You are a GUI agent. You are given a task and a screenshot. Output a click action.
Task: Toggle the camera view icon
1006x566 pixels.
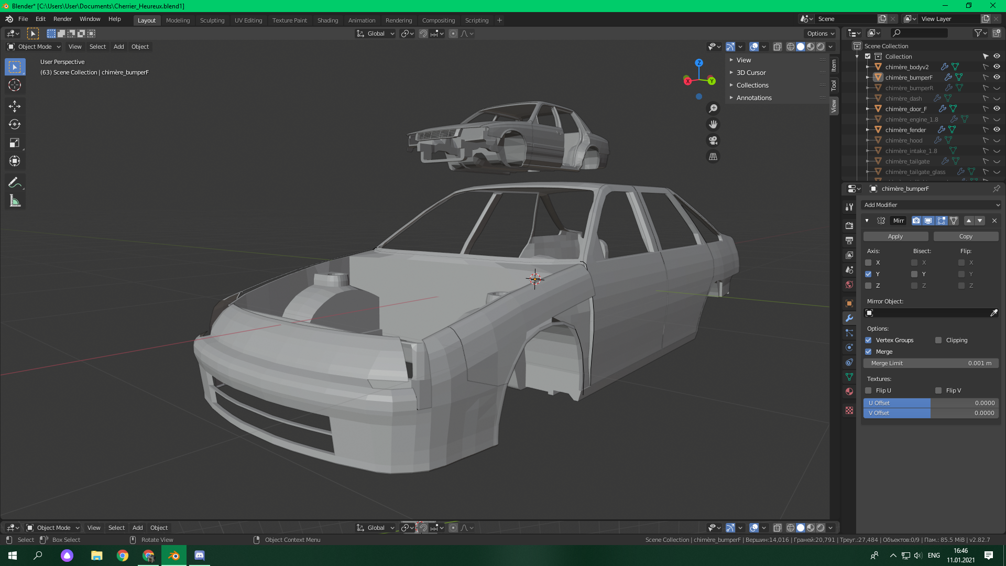pos(713,140)
